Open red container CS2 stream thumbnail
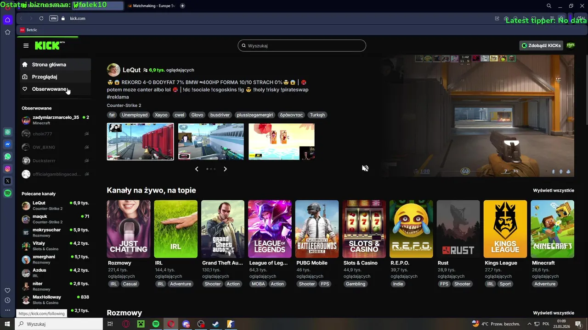Viewport: 588px width, 330px height. pos(141,142)
